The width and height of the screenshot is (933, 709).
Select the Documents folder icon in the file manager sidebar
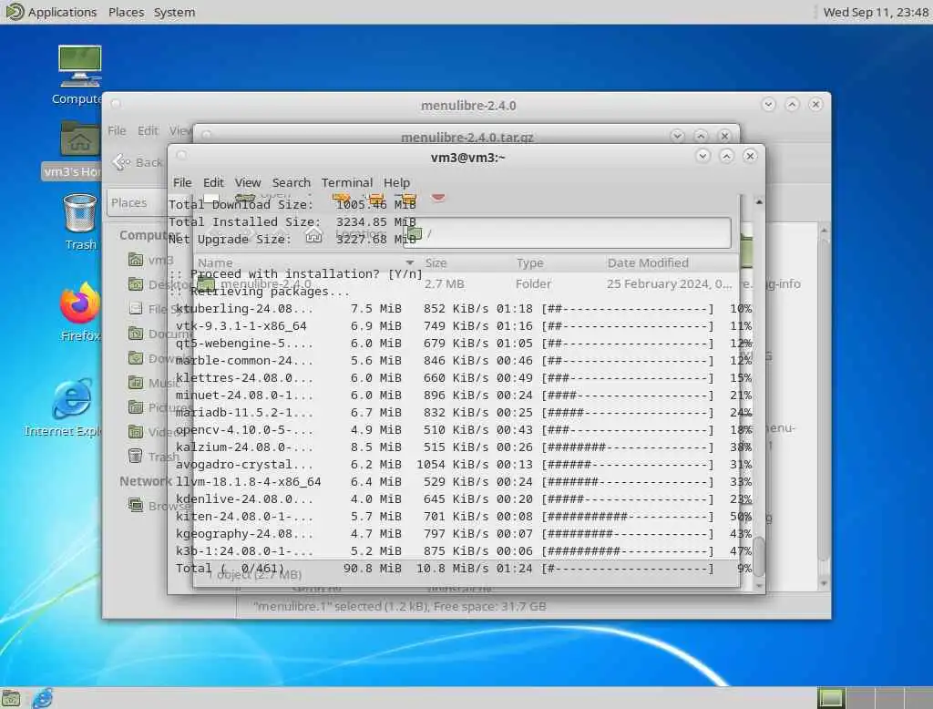click(x=136, y=334)
